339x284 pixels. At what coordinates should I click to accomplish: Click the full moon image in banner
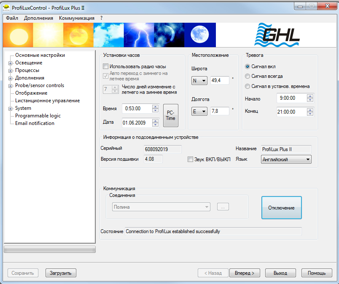(x=200, y=35)
